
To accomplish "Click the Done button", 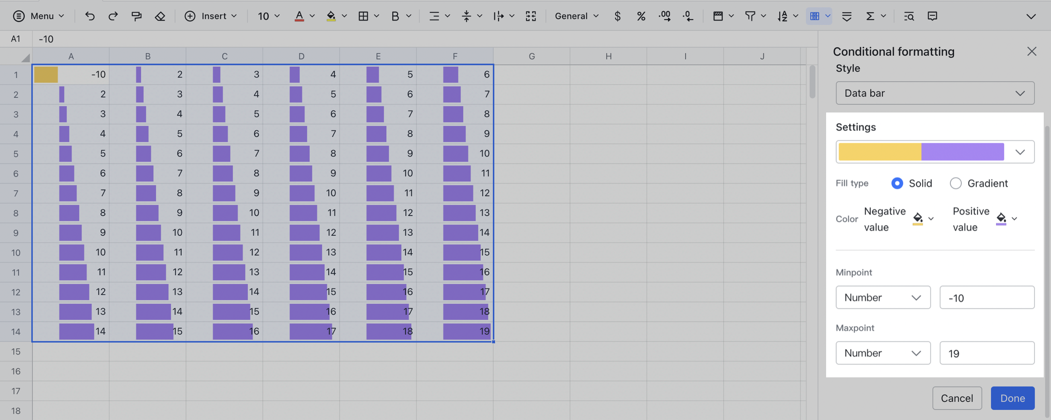I will pyautogui.click(x=1012, y=398).
